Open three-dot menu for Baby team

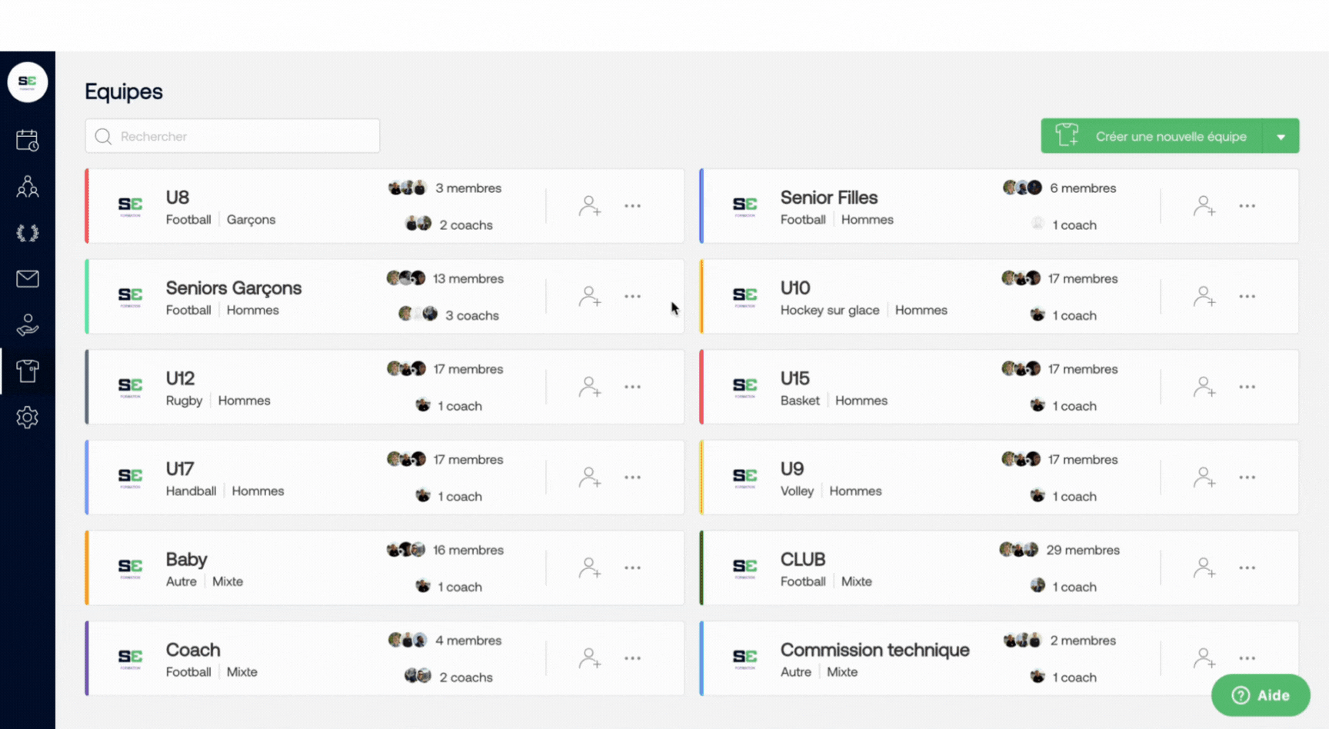(x=632, y=568)
